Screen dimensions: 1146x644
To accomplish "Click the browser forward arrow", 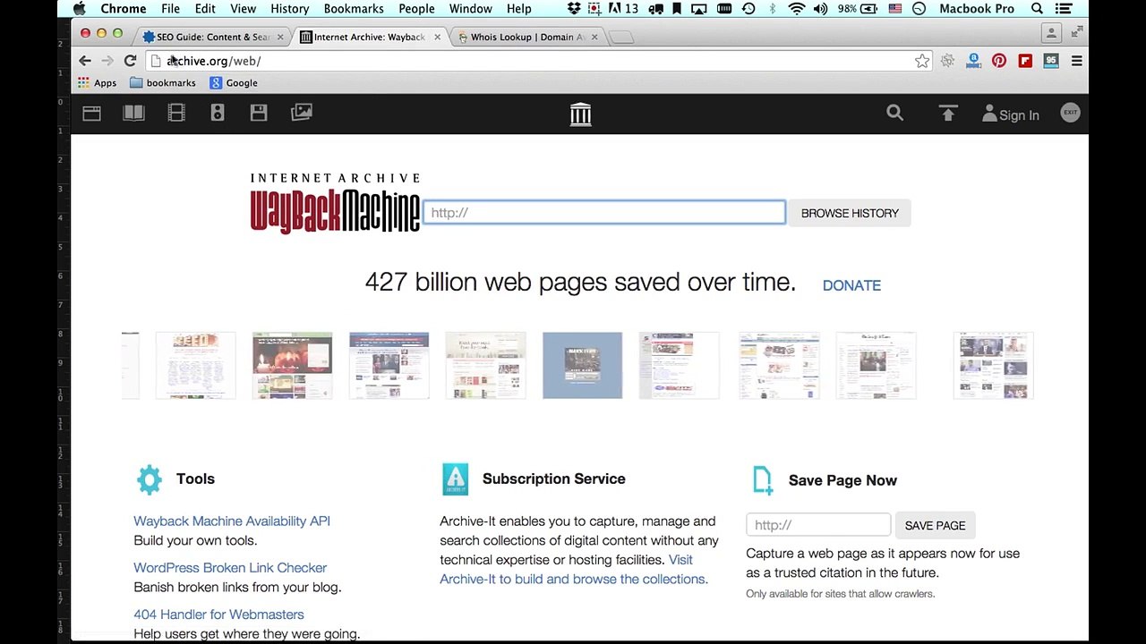I will click(x=107, y=61).
